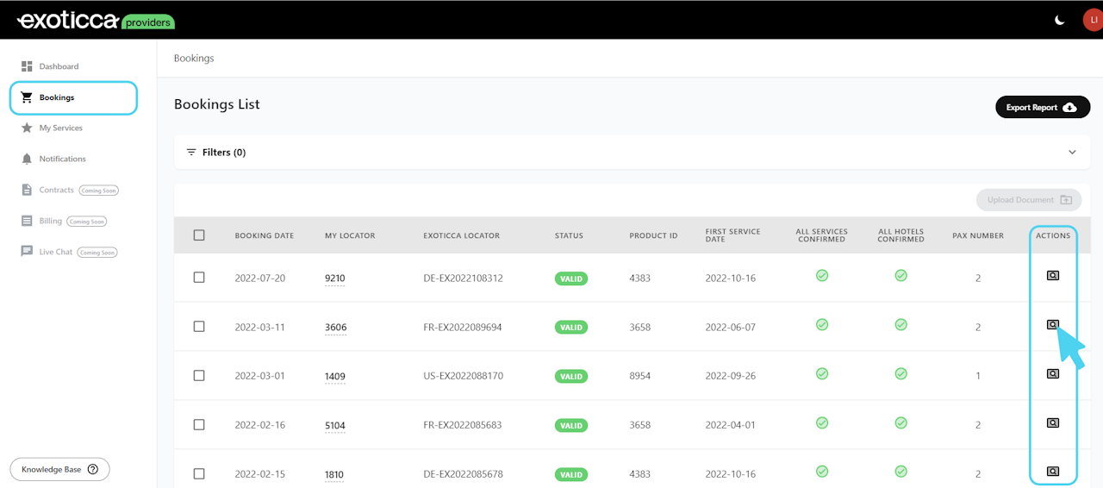Click the Bookings List heading
This screenshot has width=1103, height=488.
tap(217, 104)
